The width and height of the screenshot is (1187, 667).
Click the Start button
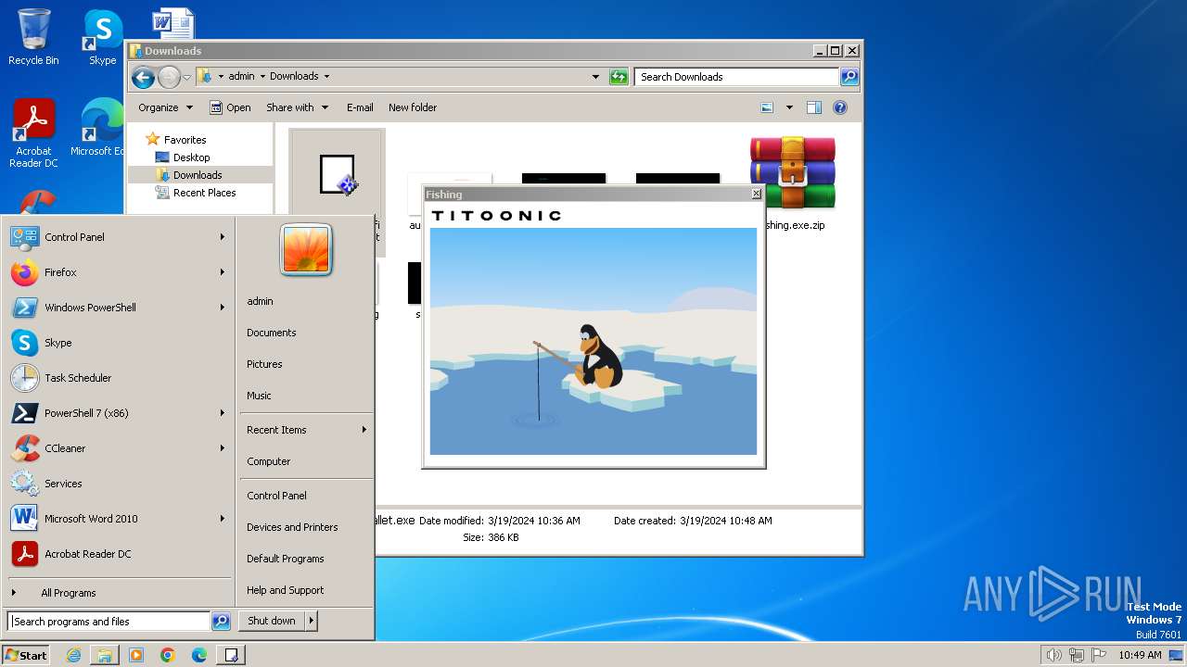26,655
